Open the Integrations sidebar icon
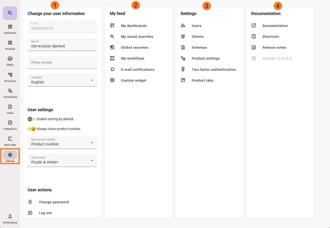The height and width of the screenshot is (228, 330). tap(10, 123)
